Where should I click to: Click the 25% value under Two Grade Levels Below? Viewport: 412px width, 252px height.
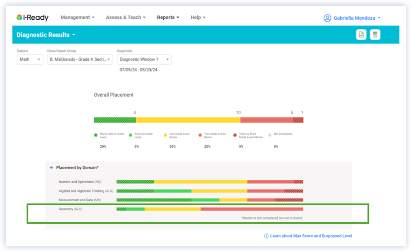point(207,146)
